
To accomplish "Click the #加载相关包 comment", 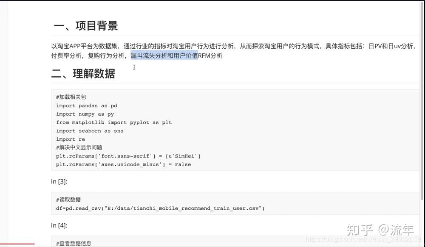I will (x=71, y=97).
